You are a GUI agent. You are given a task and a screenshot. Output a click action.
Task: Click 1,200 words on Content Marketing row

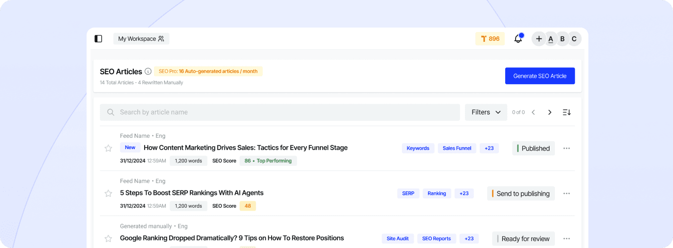[x=188, y=161]
